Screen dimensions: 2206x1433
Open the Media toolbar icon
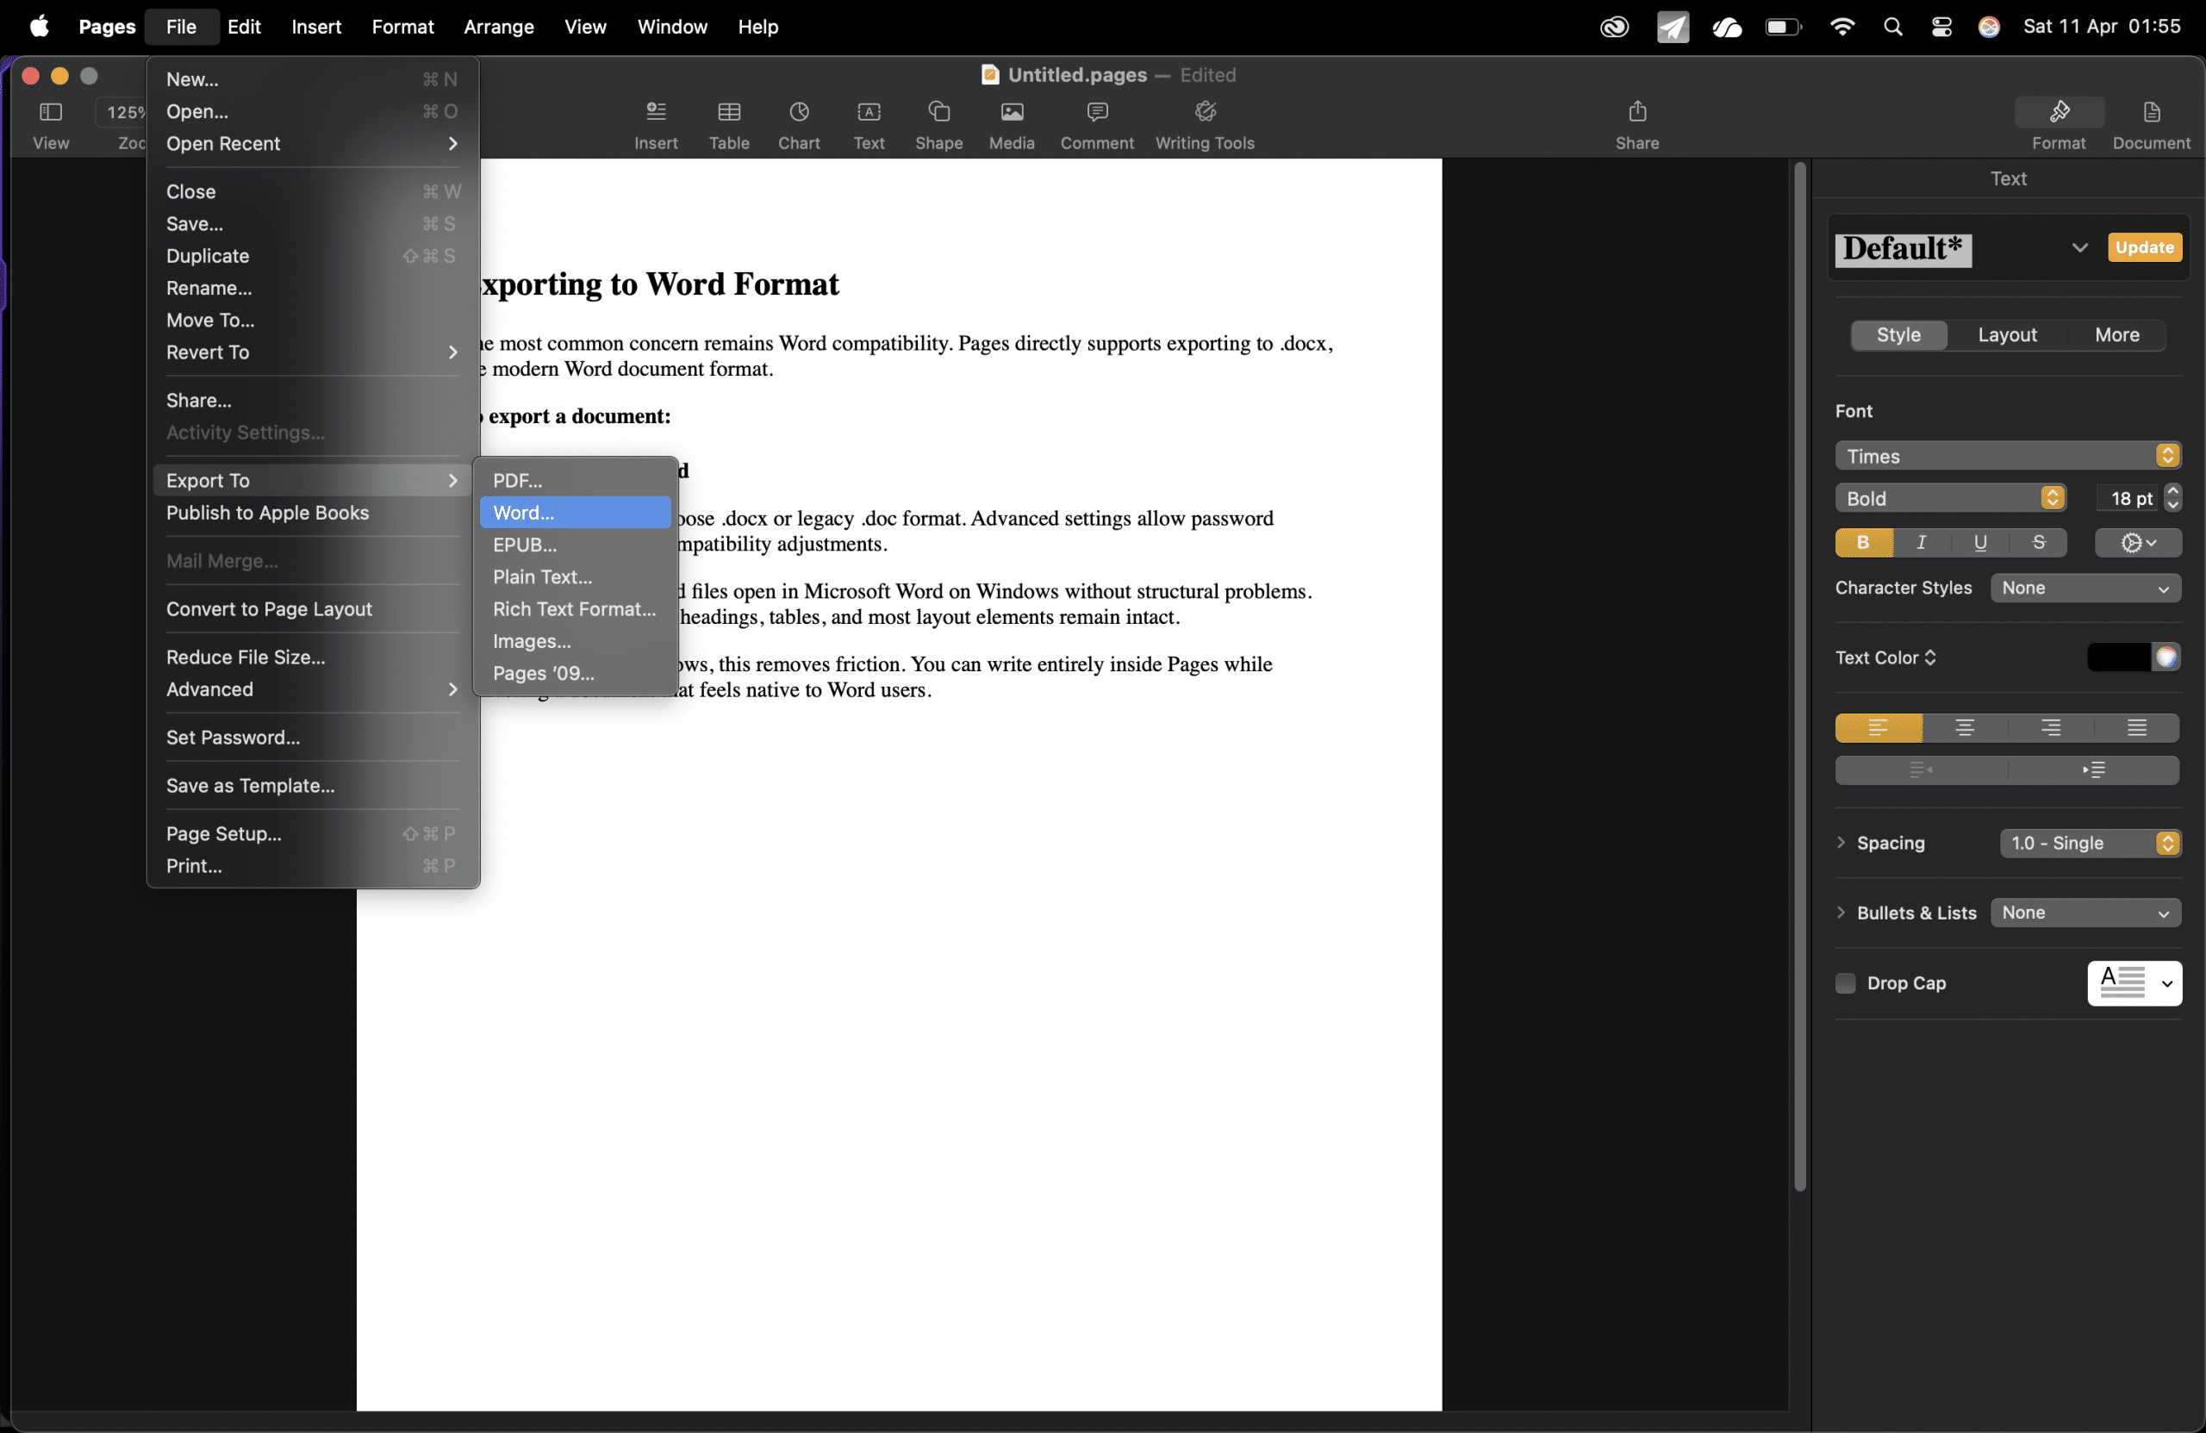1012,112
